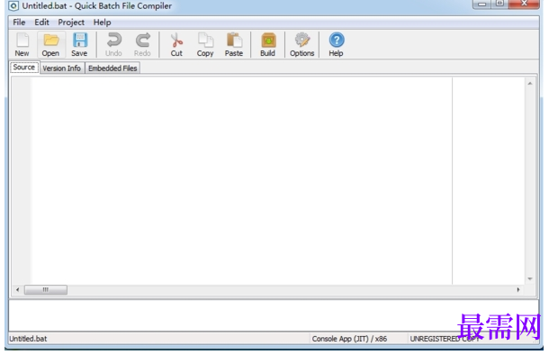Image resolution: width=558 pixels, height=355 pixels.
Task: Click the blue Help question mark icon
Action: [x=337, y=44]
